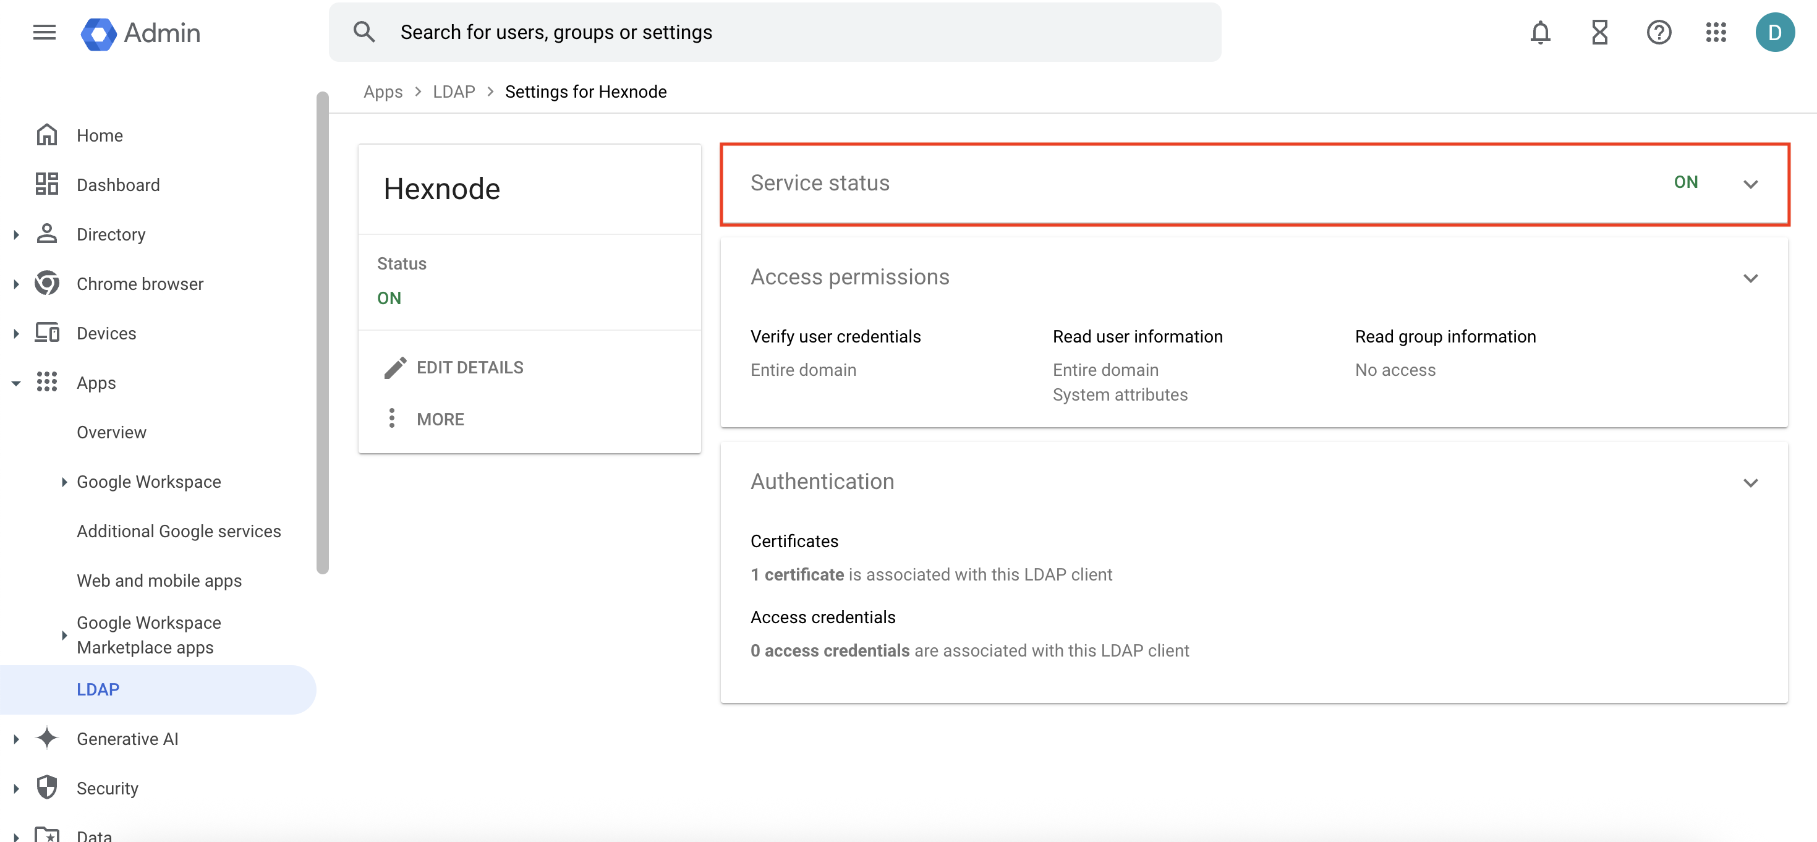Click the Dashboard icon in sidebar

[x=46, y=184]
